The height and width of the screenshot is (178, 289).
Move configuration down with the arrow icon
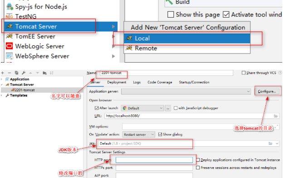pyautogui.click(x=38, y=73)
